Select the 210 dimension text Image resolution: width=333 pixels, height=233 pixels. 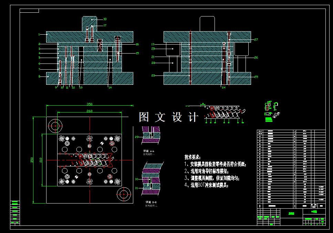point(41,160)
